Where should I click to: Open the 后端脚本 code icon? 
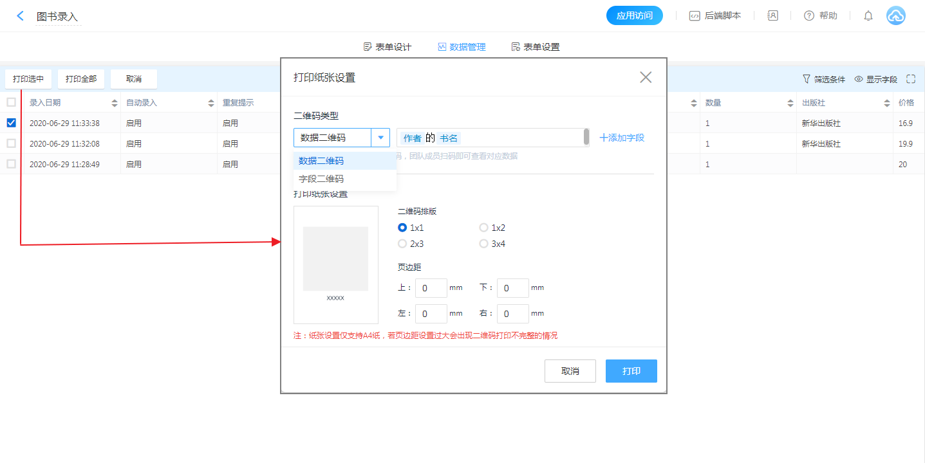pos(695,16)
